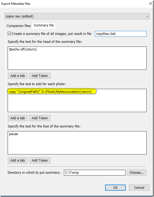The height and width of the screenshot is (197, 154).
Task: Open the copia raw (edited) preset dropdown
Action: 77,16
